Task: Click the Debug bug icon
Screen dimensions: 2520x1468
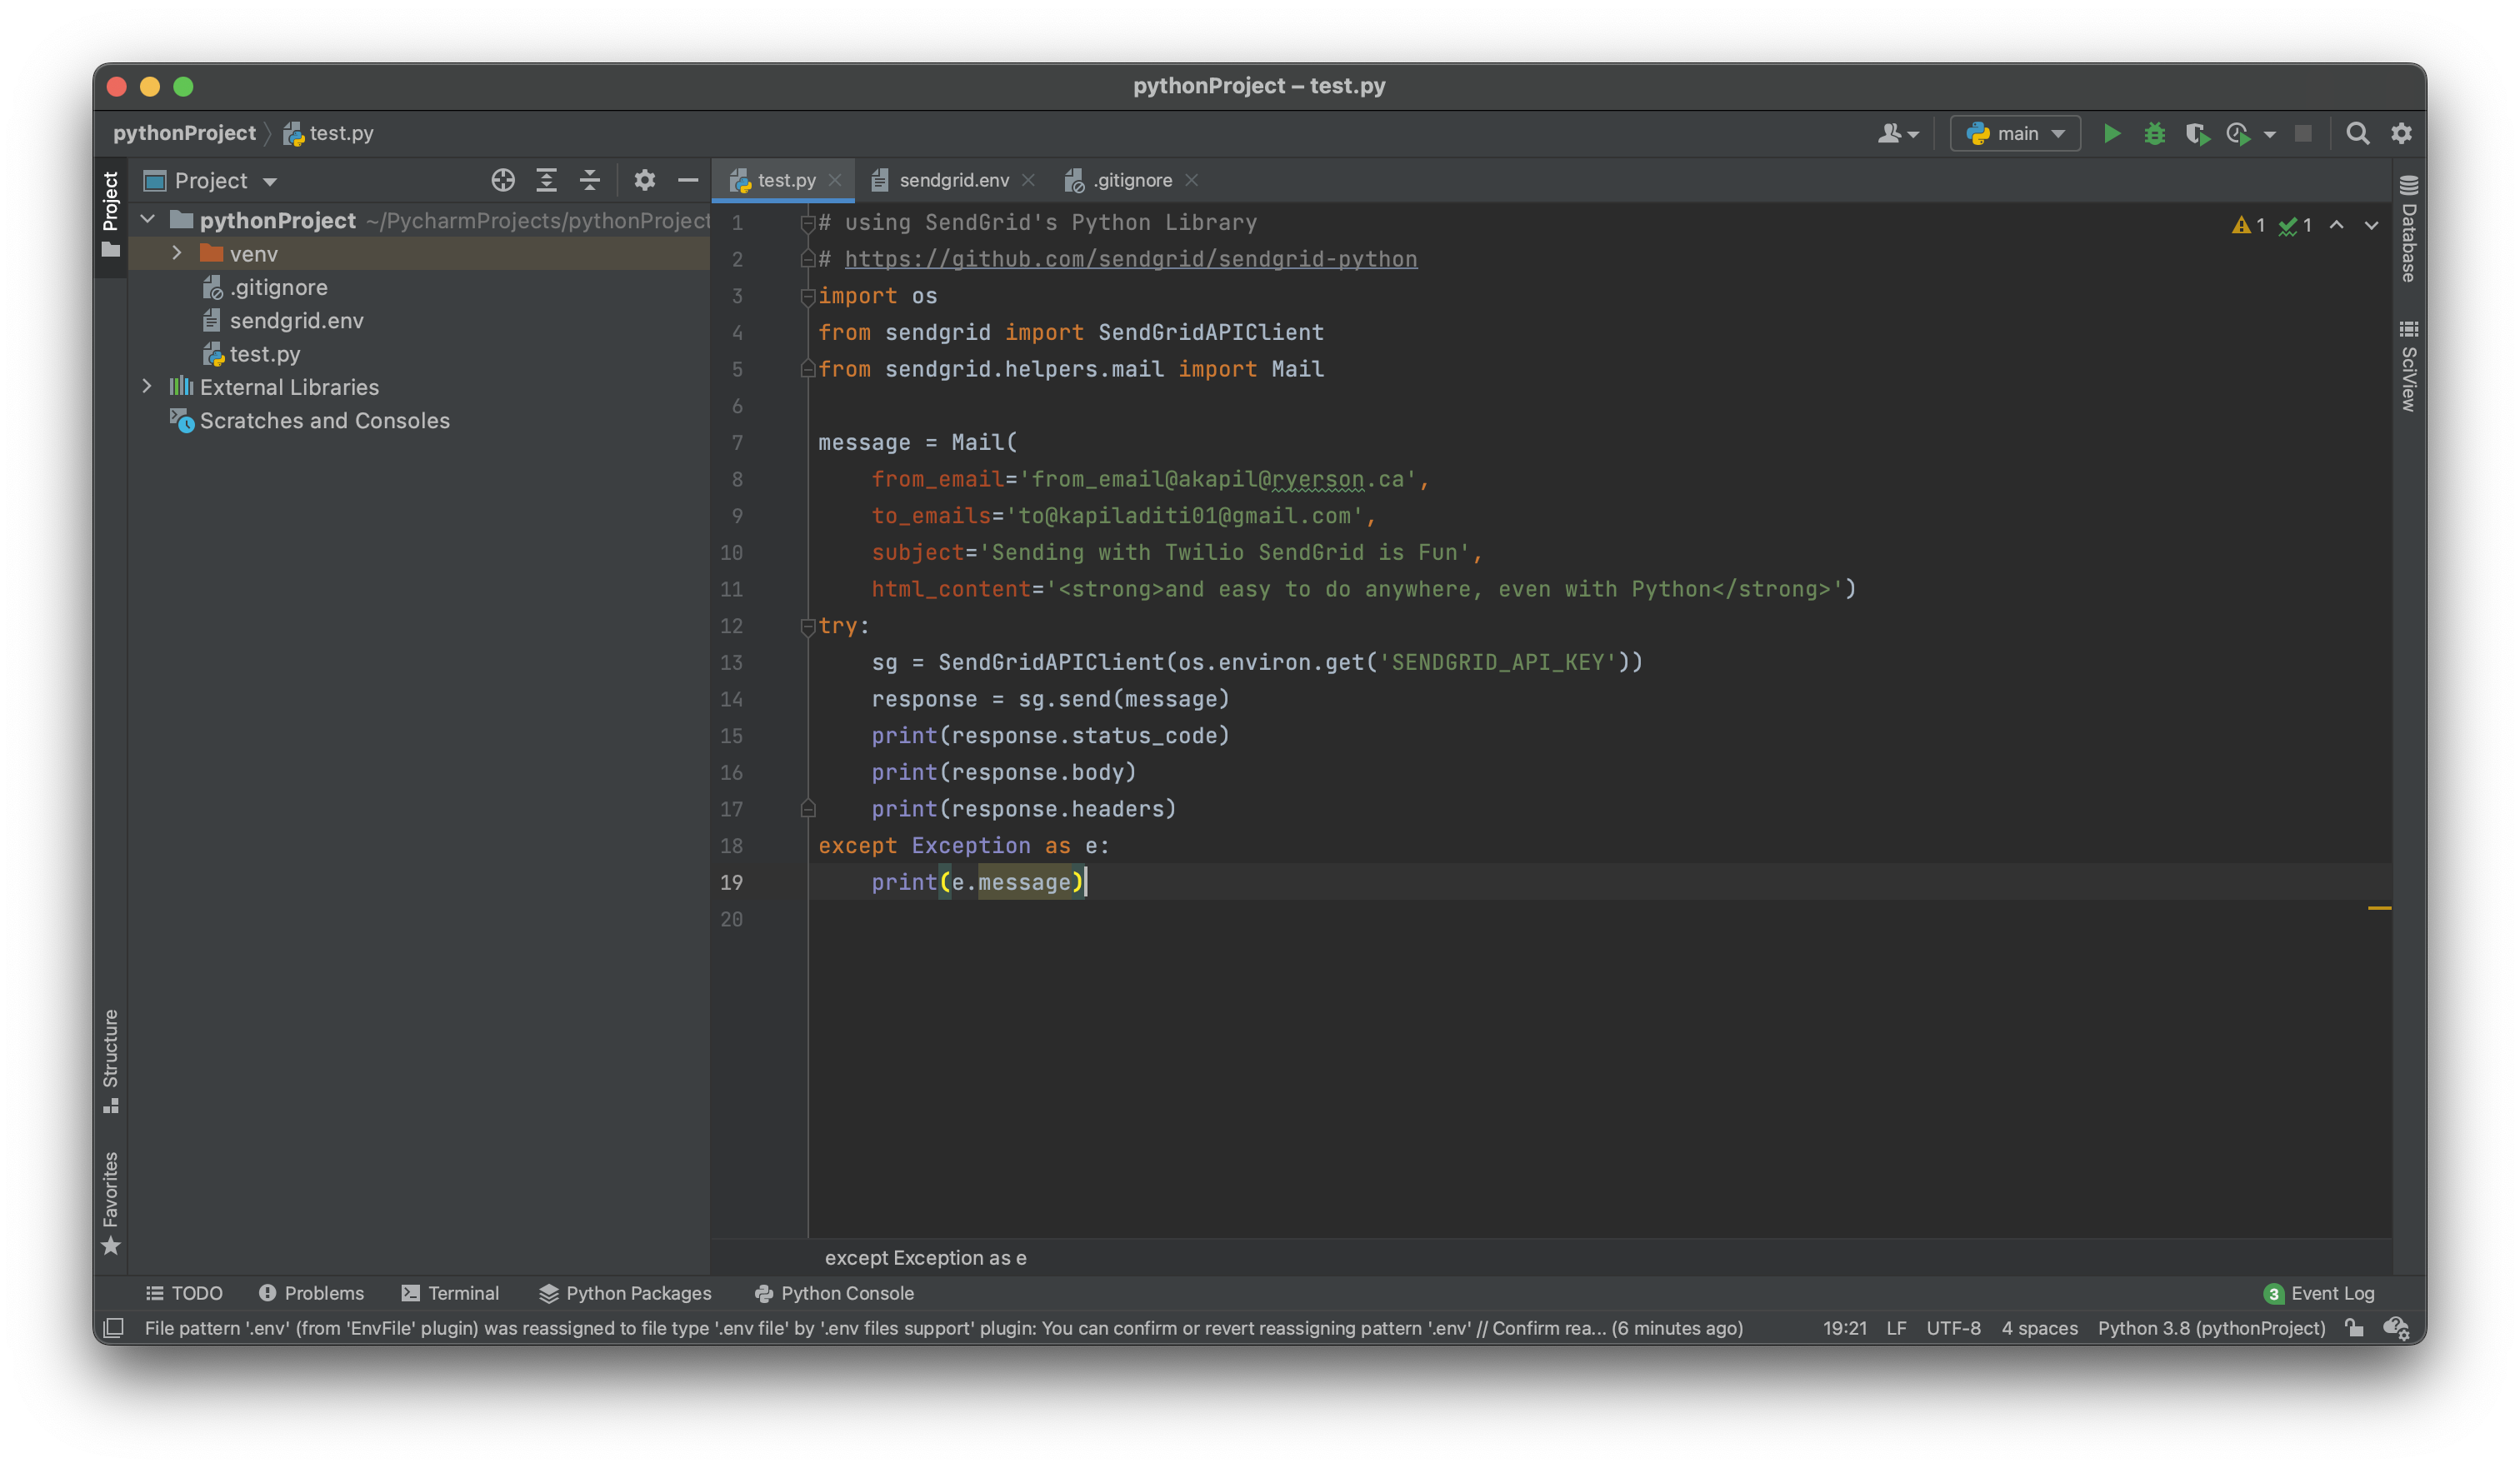Action: click(x=2154, y=133)
